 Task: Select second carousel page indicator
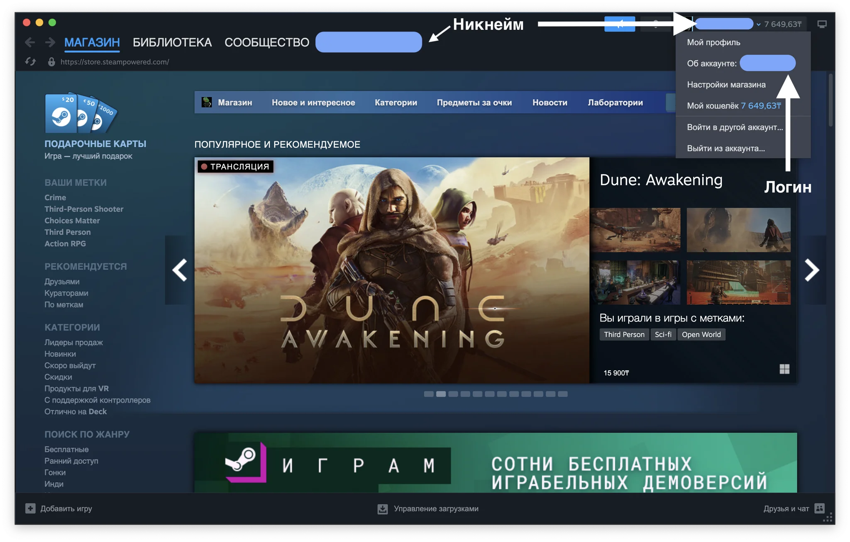tap(441, 394)
